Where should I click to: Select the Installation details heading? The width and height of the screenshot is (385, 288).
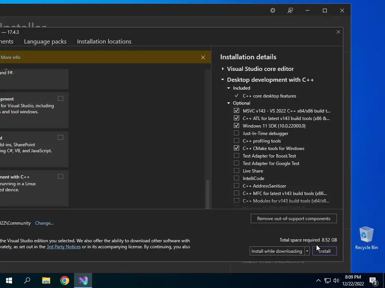click(x=248, y=57)
